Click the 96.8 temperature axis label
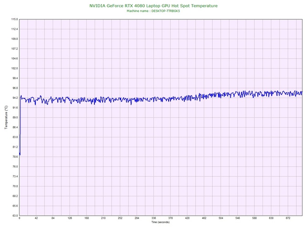307x230 pixels. point(15,88)
